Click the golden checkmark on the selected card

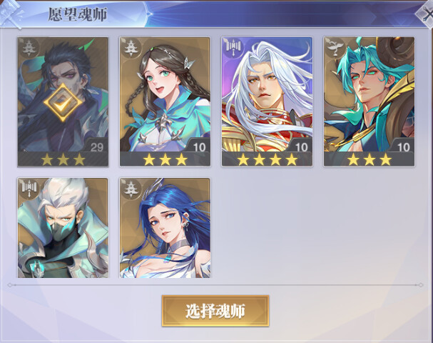point(63,102)
